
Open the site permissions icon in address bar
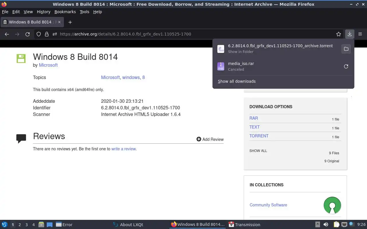pos(54,34)
